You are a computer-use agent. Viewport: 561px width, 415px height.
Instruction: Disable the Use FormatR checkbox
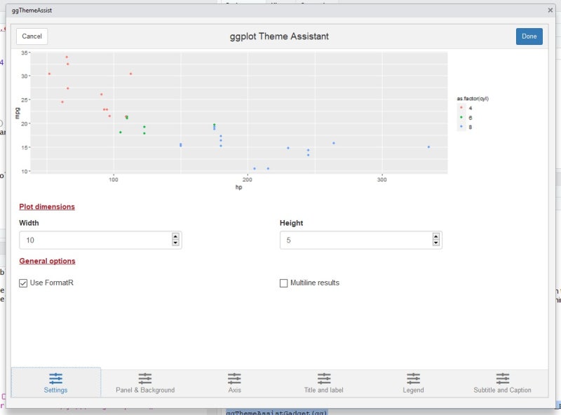(23, 283)
